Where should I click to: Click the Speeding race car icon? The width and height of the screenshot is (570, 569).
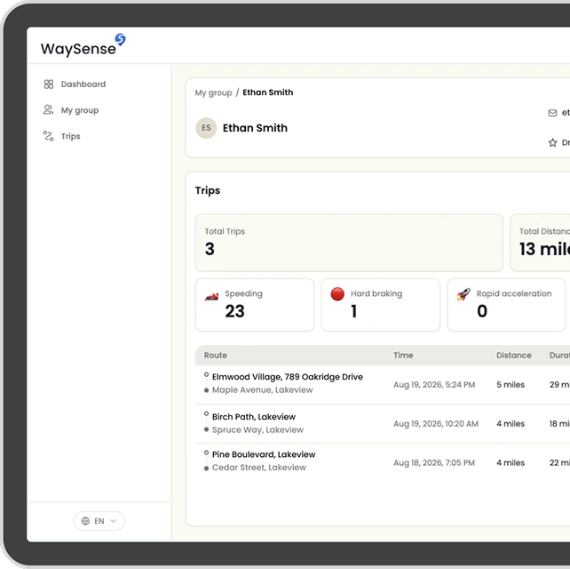[x=211, y=297]
